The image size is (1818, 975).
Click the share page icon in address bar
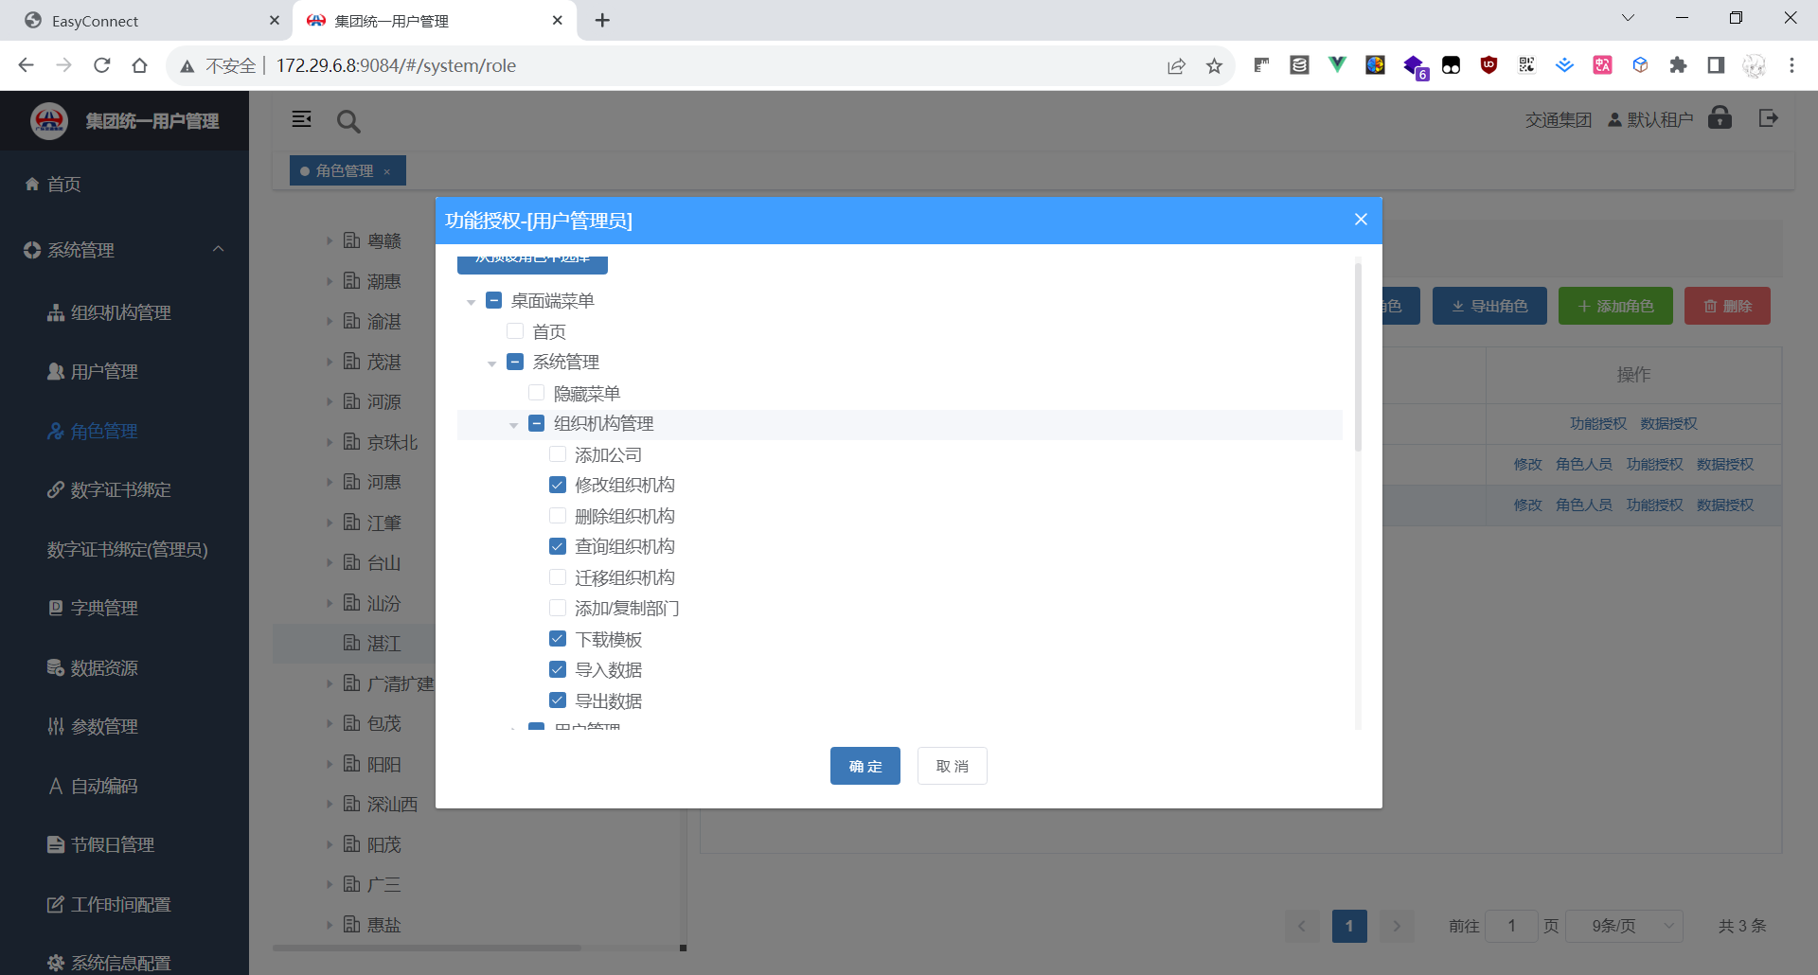pos(1176,65)
